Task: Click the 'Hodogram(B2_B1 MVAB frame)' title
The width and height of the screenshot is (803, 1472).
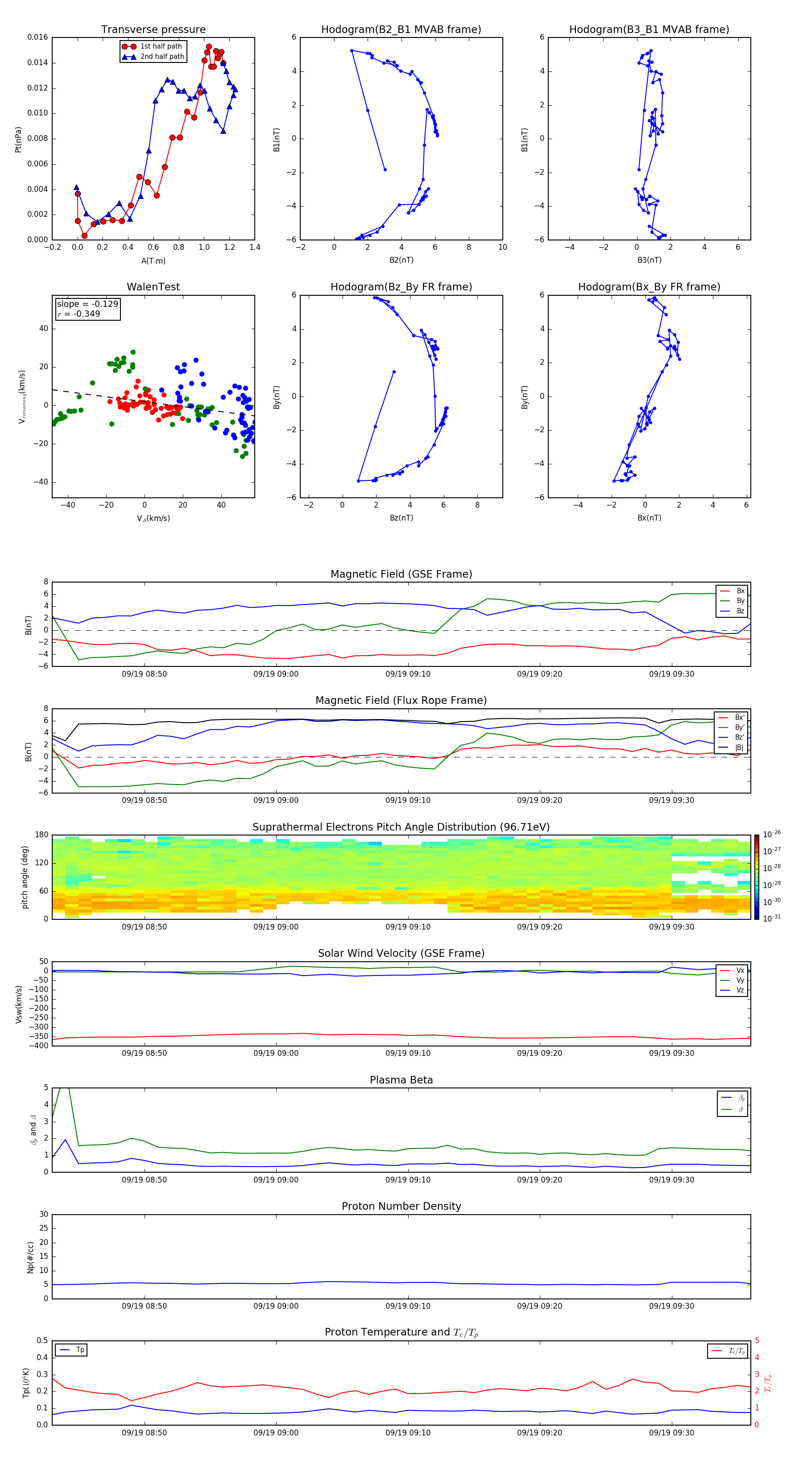Action: (x=401, y=30)
